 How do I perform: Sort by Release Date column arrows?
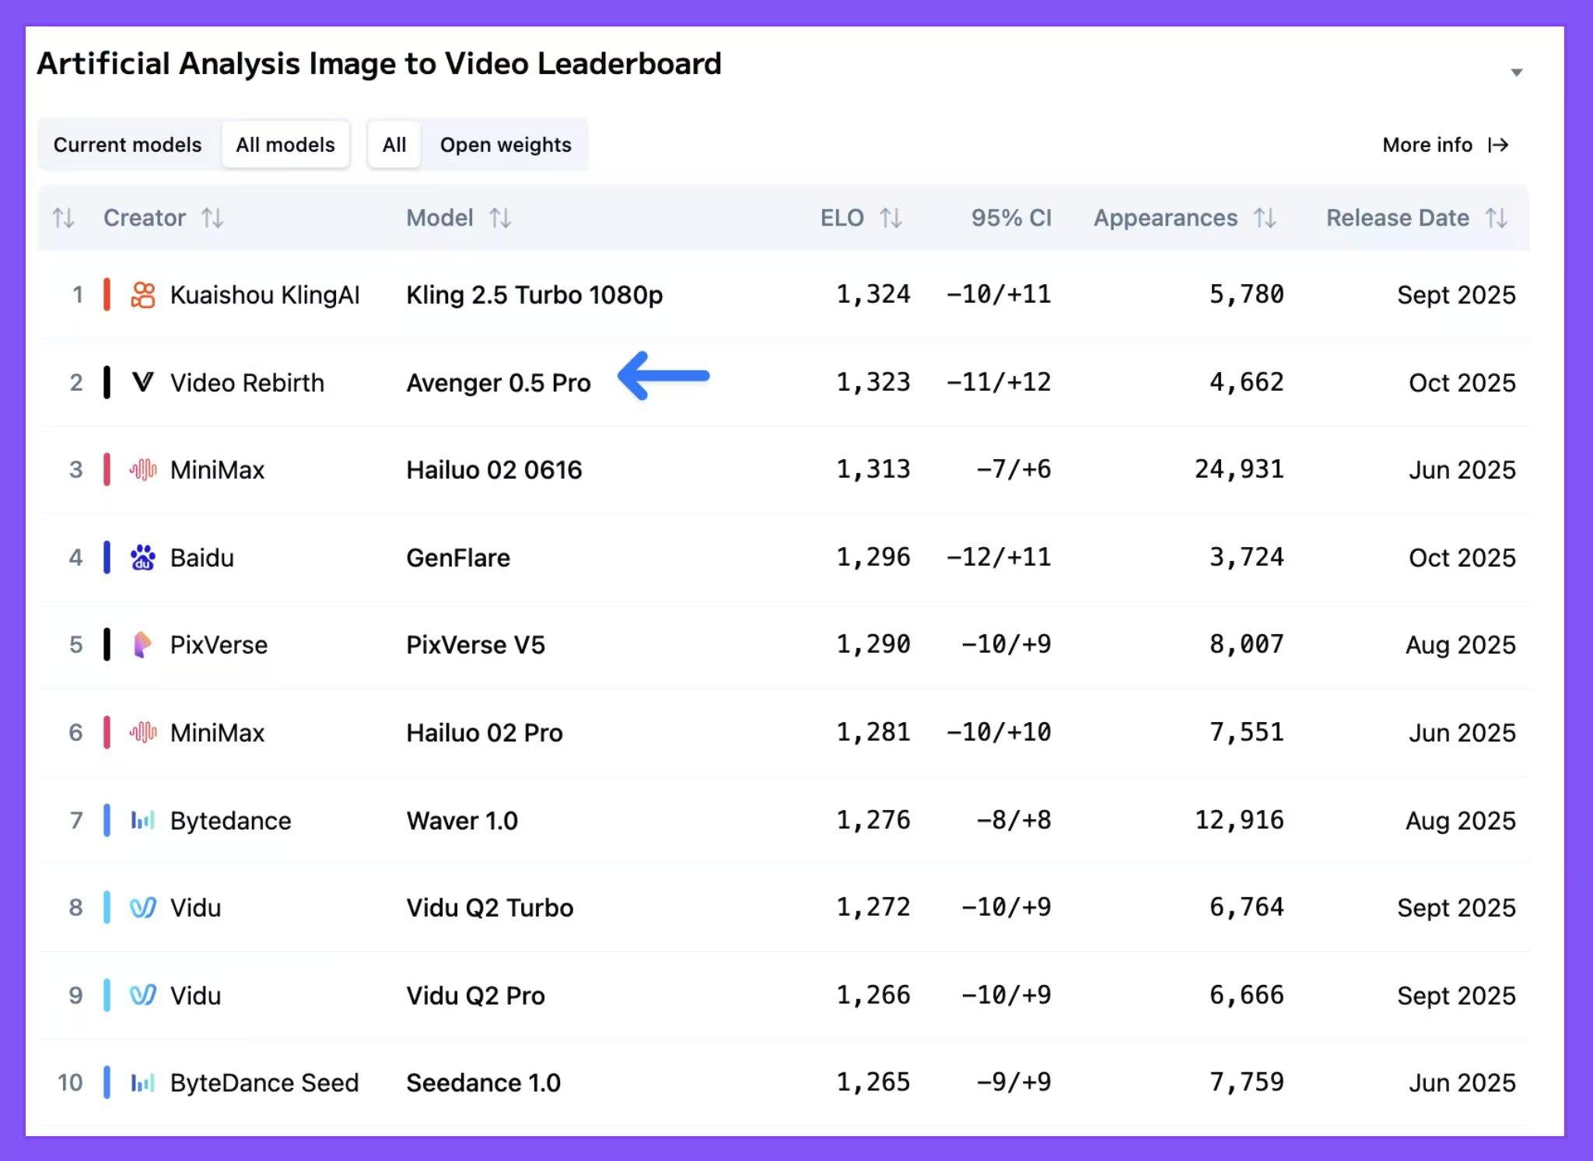[x=1496, y=218]
